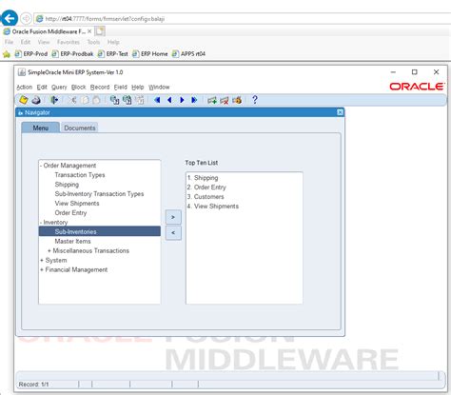Go to next record arrow
451x395 pixels.
coord(182,100)
